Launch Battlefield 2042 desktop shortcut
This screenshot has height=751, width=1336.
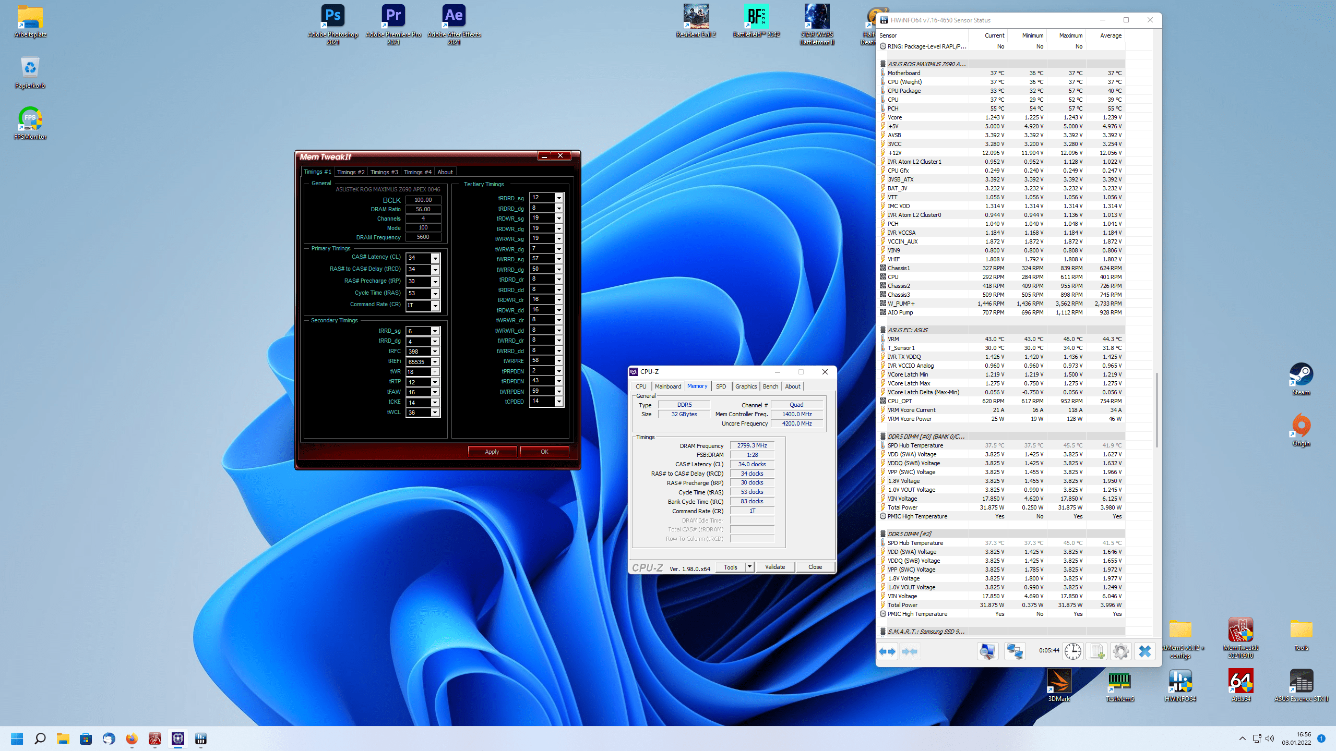pyautogui.click(x=756, y=21)
